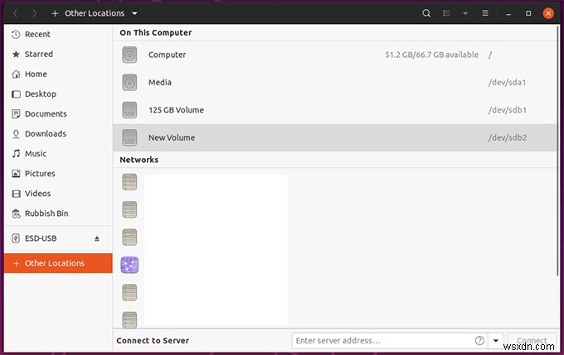Open Other Locations path dropdown
Viewport: 564px width, 355px height.
tap(134, 13)
